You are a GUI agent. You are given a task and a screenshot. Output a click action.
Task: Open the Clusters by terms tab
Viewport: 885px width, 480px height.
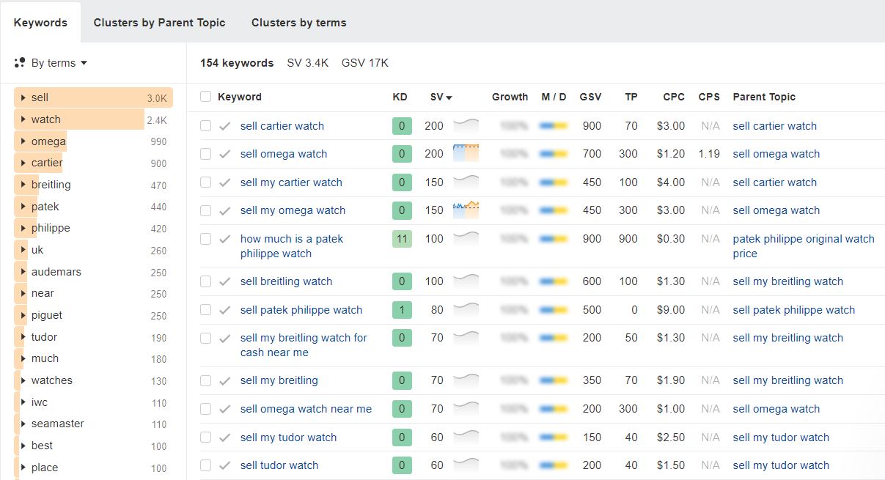[x=298, y=23]
